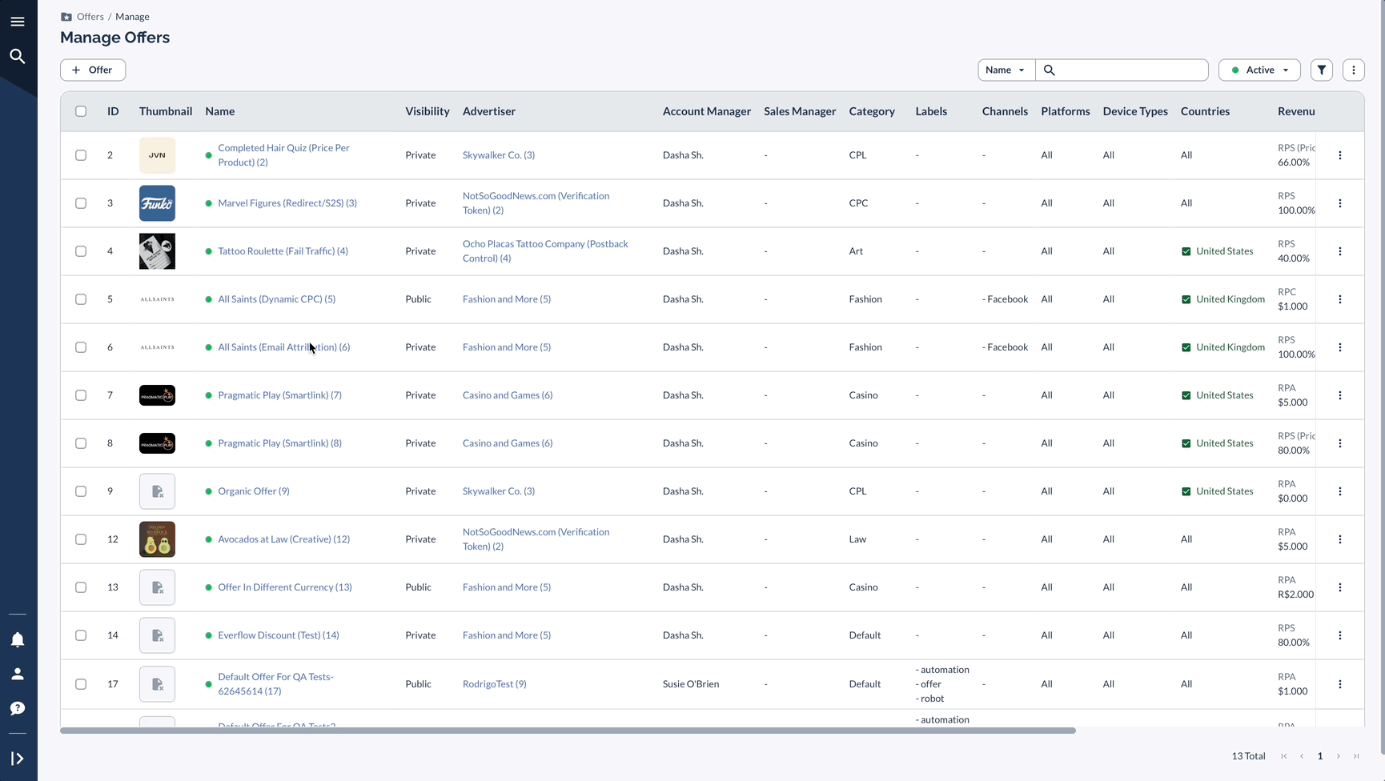This screenshot has width=1385, height=781.
Task: Open the Offers breadcrumb link
Action: 90,17
